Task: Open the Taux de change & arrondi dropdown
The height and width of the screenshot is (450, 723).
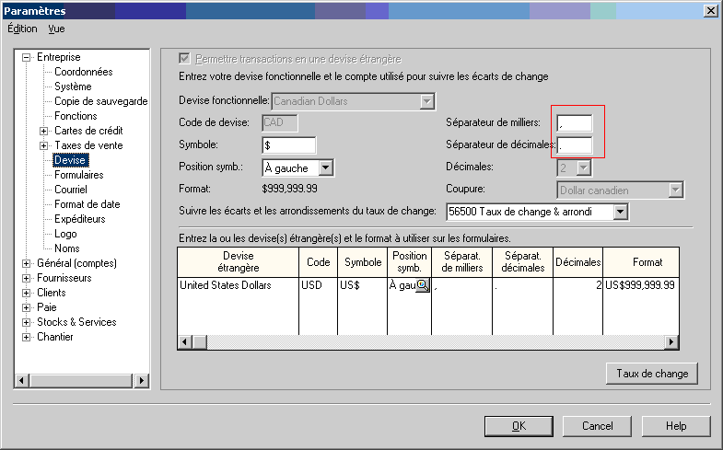Action: click(x=620, y=212)
